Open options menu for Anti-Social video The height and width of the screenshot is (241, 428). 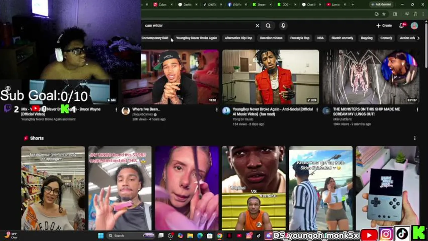[317, 109]
